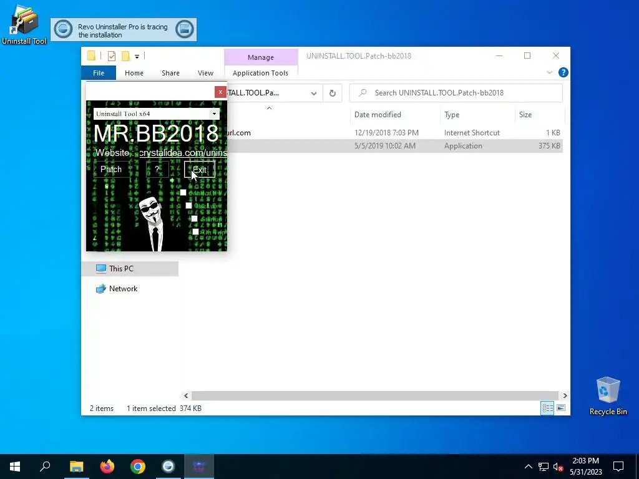Open the View ribbon tab
This screenshot has height=479, width=639.
click(x=205, y=73)
